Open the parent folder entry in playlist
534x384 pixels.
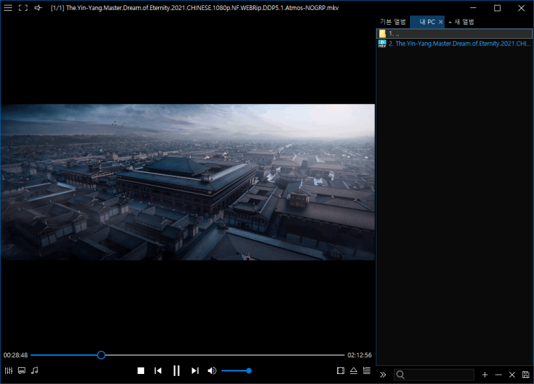click(454, 33)
